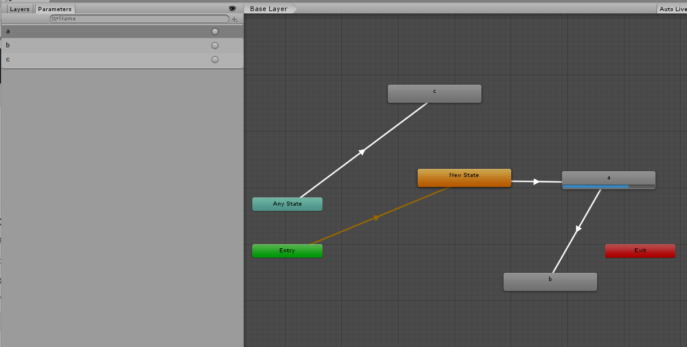
Task: Click the blue playback progress bar on state a
Action: click(595, 186)
